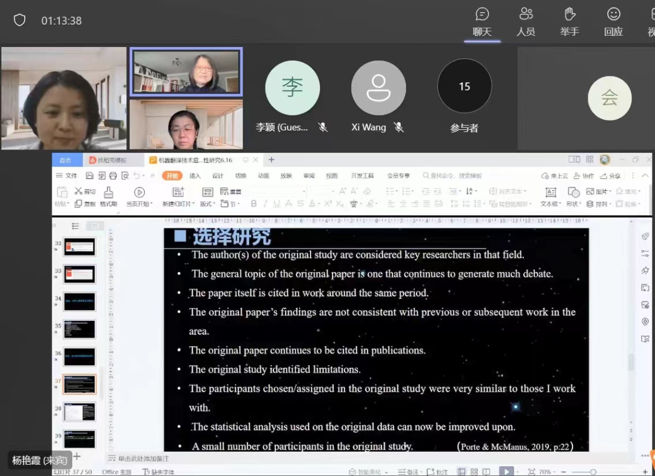The image size is (655, 476).
Task: Open the 人员 participants list
Action: pyautogui.click(x=526, y=22)
